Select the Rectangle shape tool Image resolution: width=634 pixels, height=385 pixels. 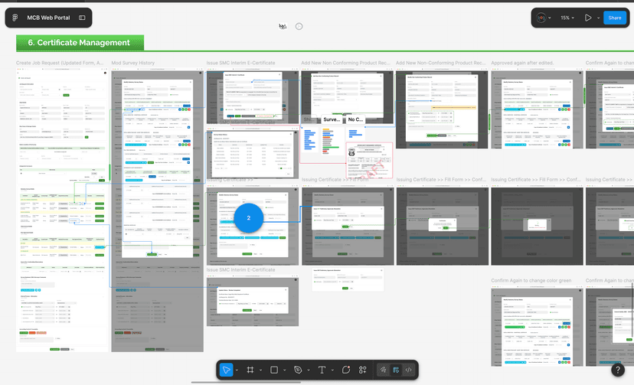274,370
